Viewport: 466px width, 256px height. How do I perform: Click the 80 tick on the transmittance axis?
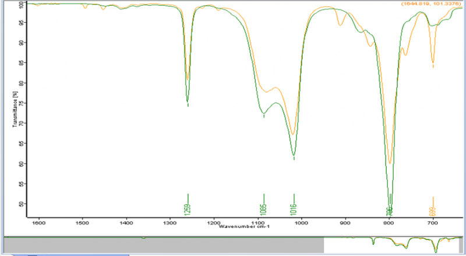click(21, 83)
